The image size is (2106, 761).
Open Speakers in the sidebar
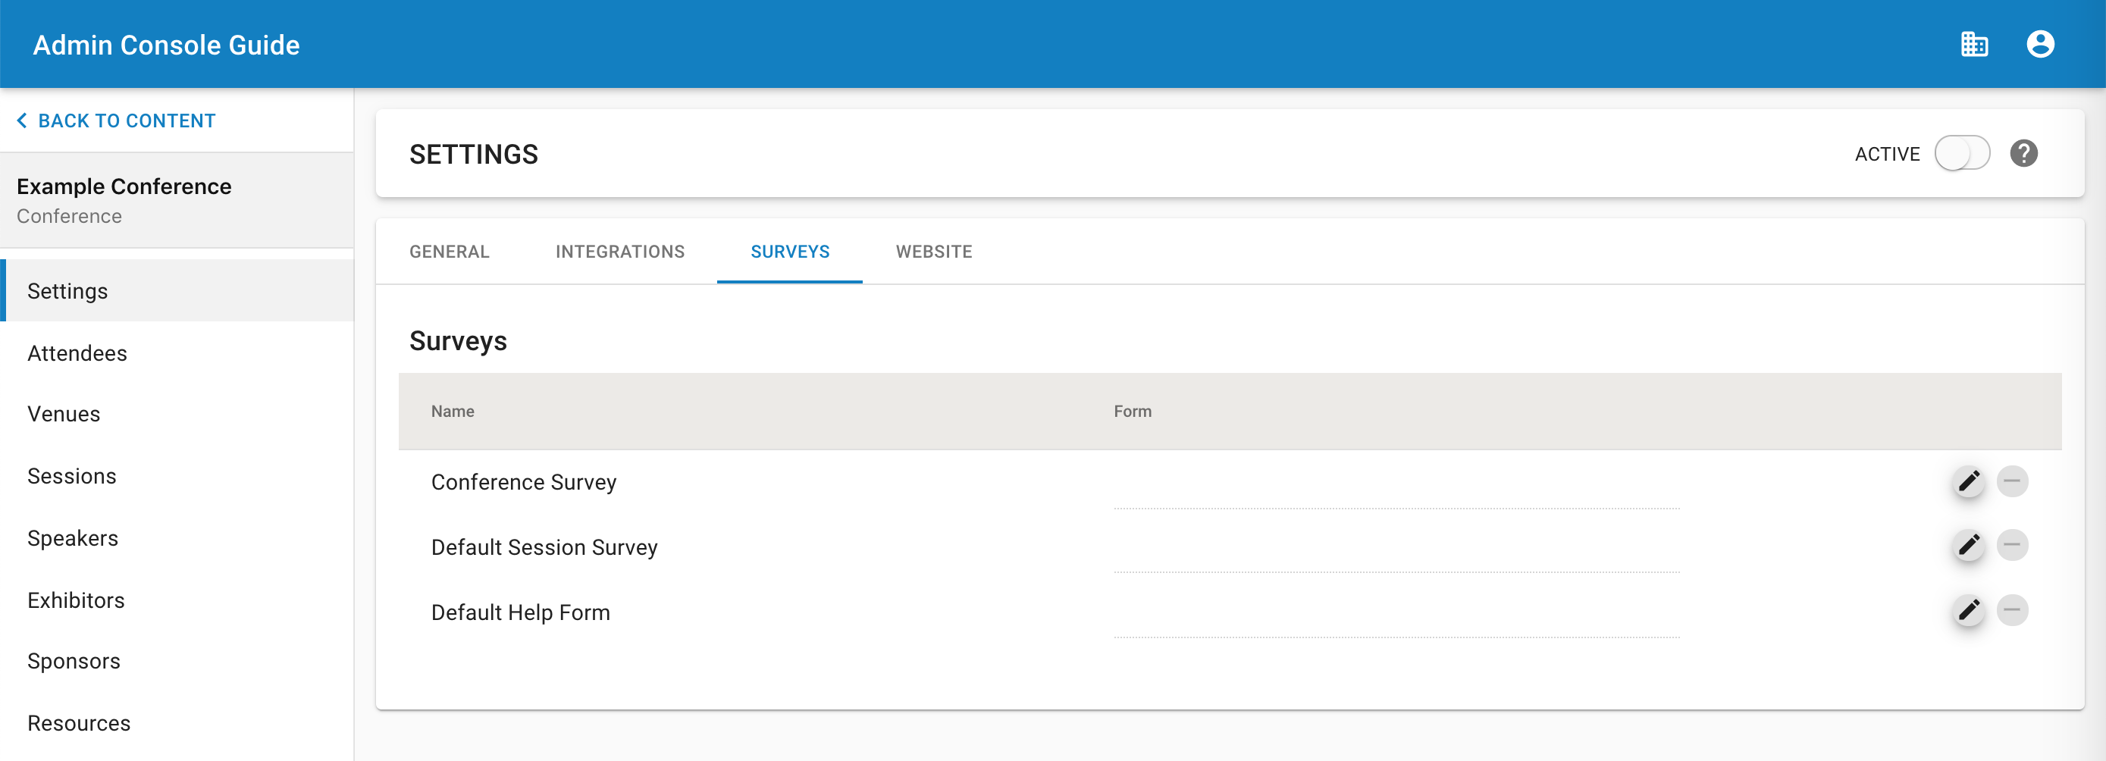(177, 539)
